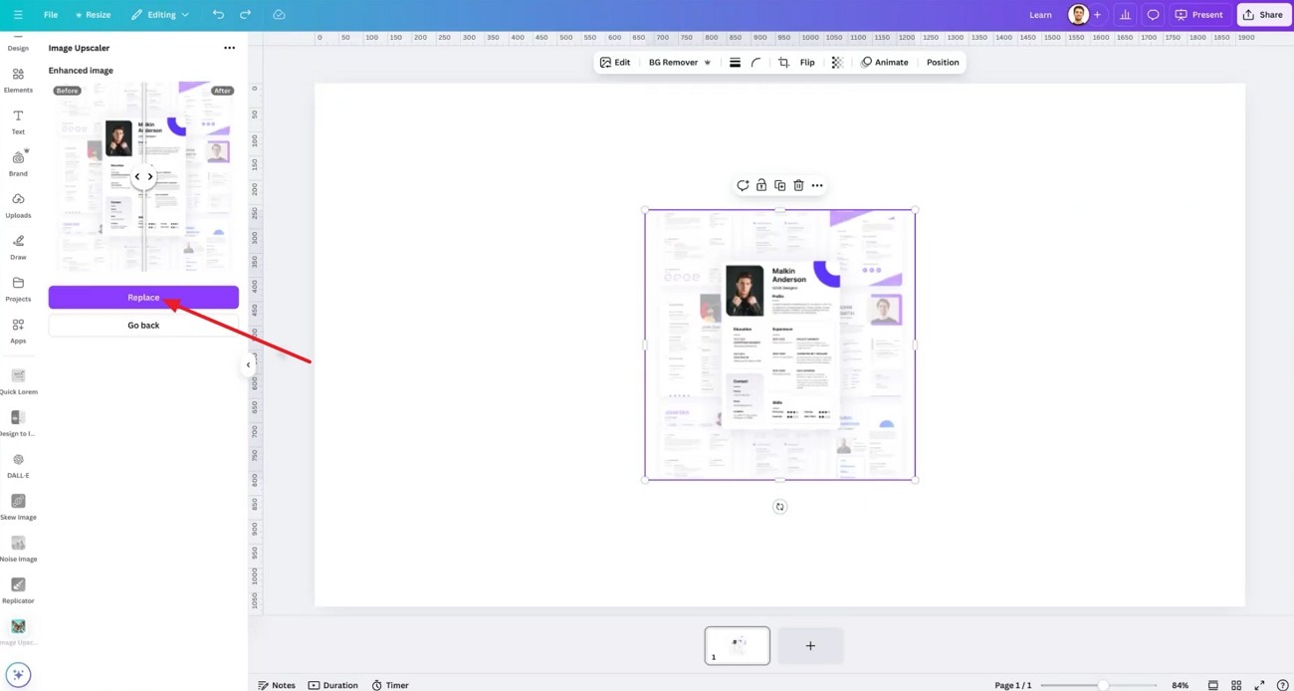The height and width of the screenshot is (691, 1294).
Task: Add a new page with plus
Action: 810,645
